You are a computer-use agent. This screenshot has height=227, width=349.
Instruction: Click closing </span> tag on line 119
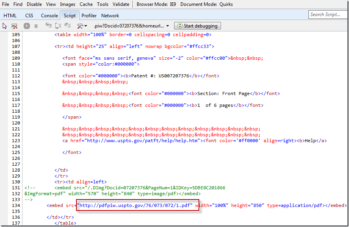coord(72,117)
